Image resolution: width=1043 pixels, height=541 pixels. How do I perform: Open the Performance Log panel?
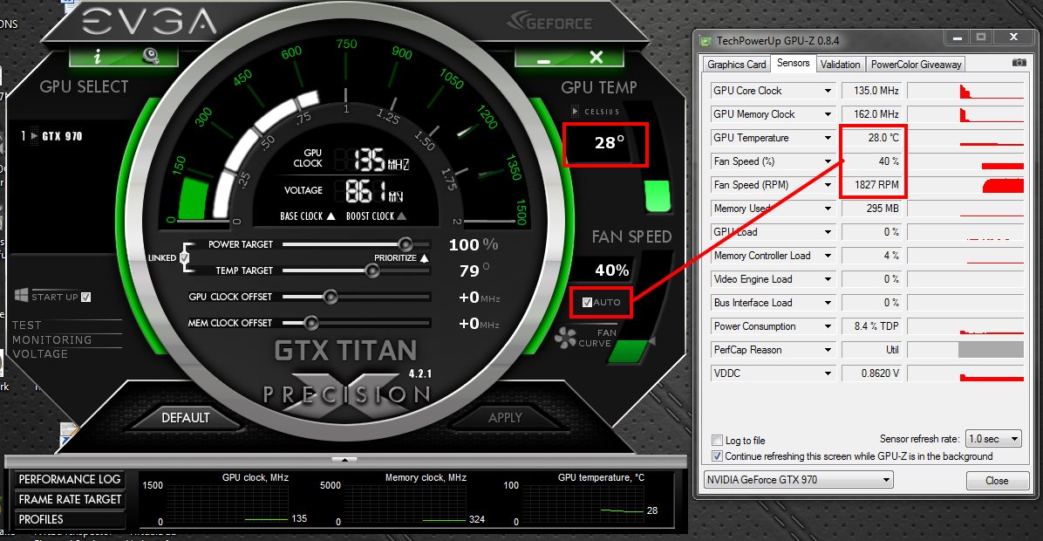[x=70, y=479]
